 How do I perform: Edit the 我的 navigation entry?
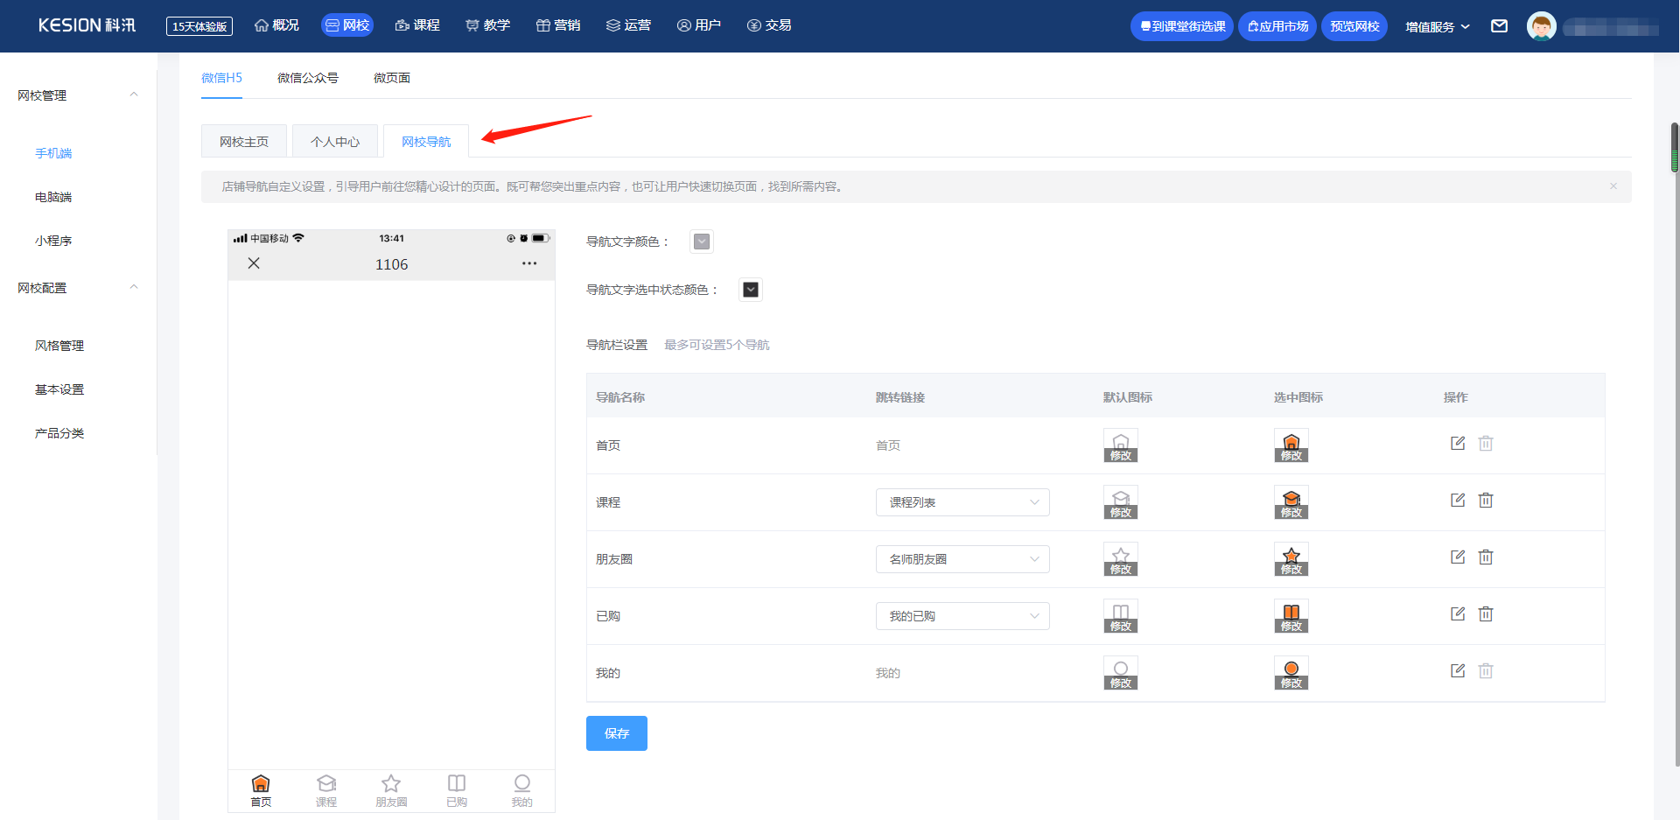(1457, 671)
